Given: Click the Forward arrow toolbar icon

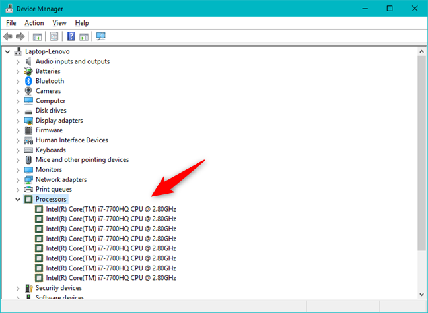Looking at the screenshot, I should pos(20,36).
